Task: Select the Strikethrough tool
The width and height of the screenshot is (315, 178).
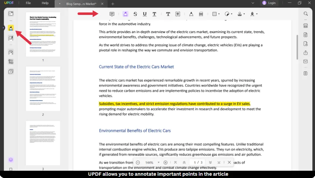Action: tap(135, 14)
